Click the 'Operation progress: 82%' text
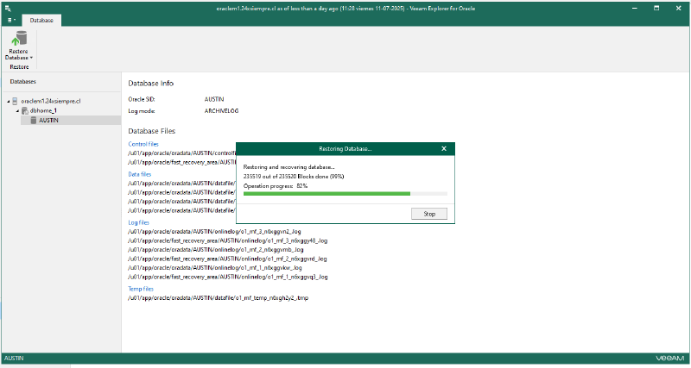Viewport: 691px width, 368px height. coord(276,186)
